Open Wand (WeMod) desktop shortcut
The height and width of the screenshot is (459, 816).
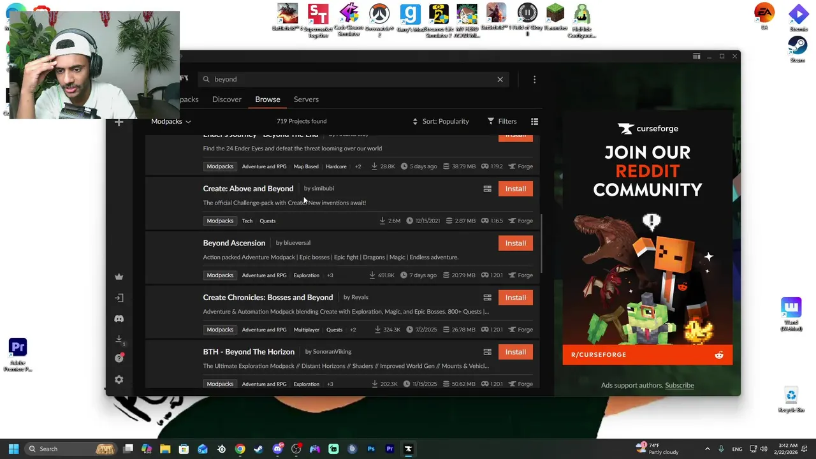coord(791,315)
